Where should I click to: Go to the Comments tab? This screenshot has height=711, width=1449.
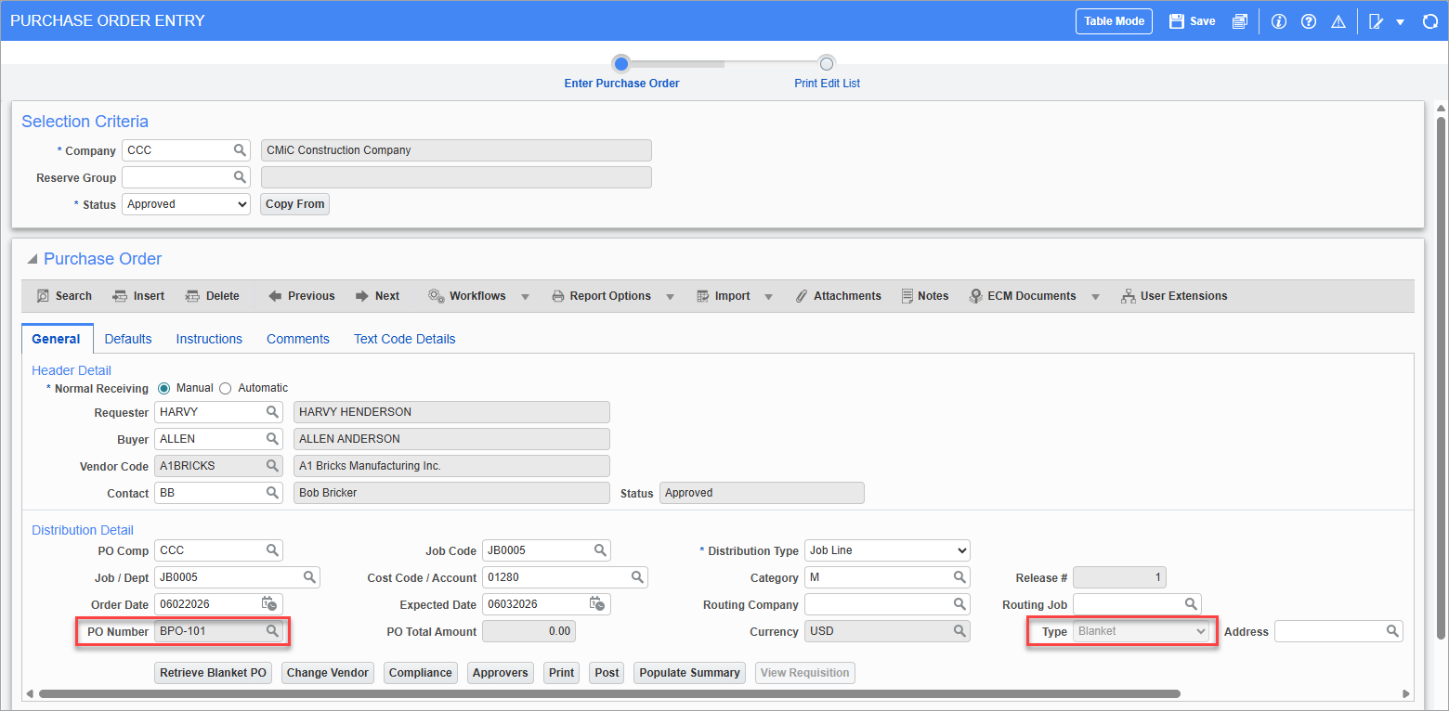coord(298,339)
